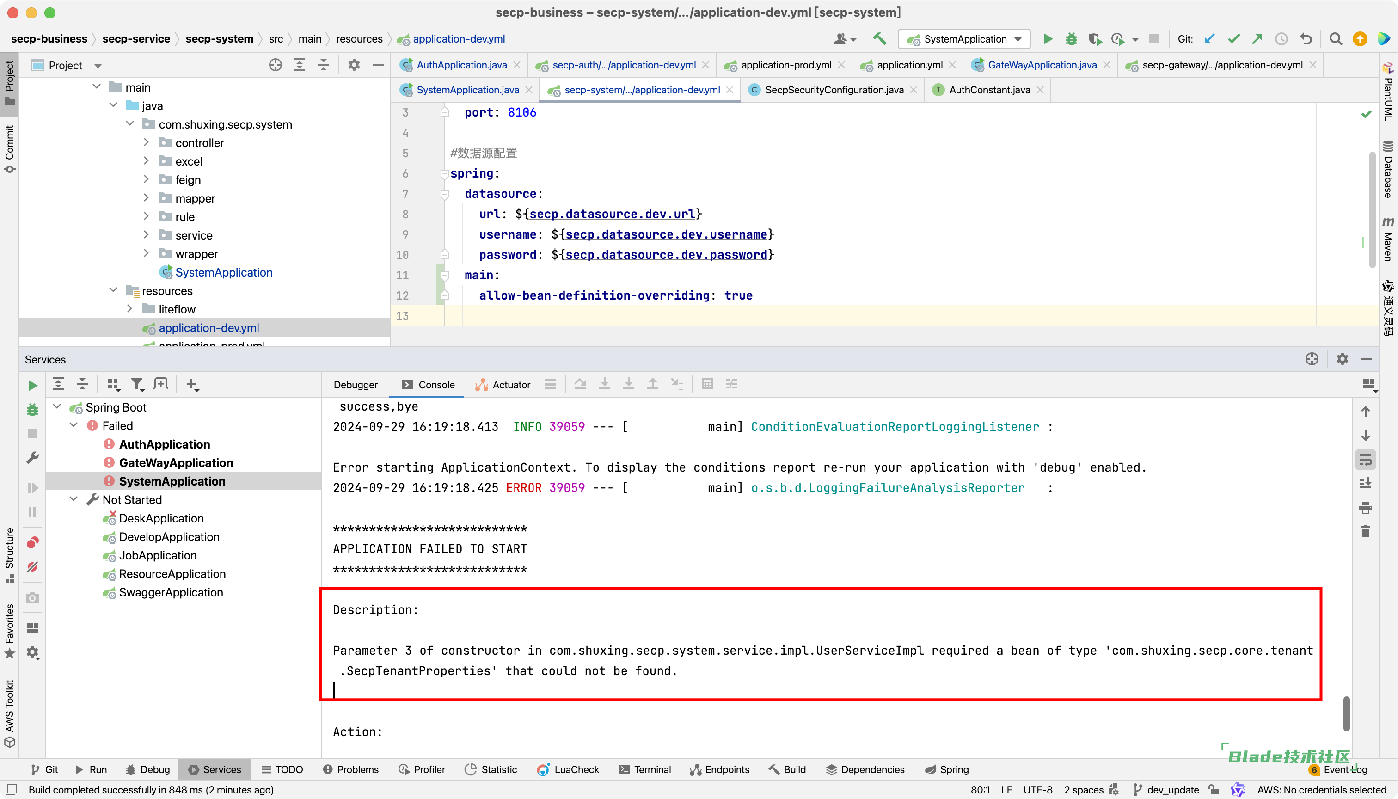Click Filter icon in the Services toolbar
The width and height of the screenshot is (1398, 799).
tap(137, 385)
